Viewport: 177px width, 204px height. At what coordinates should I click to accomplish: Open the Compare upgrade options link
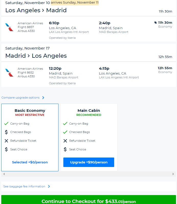click(x=20, y=98)
